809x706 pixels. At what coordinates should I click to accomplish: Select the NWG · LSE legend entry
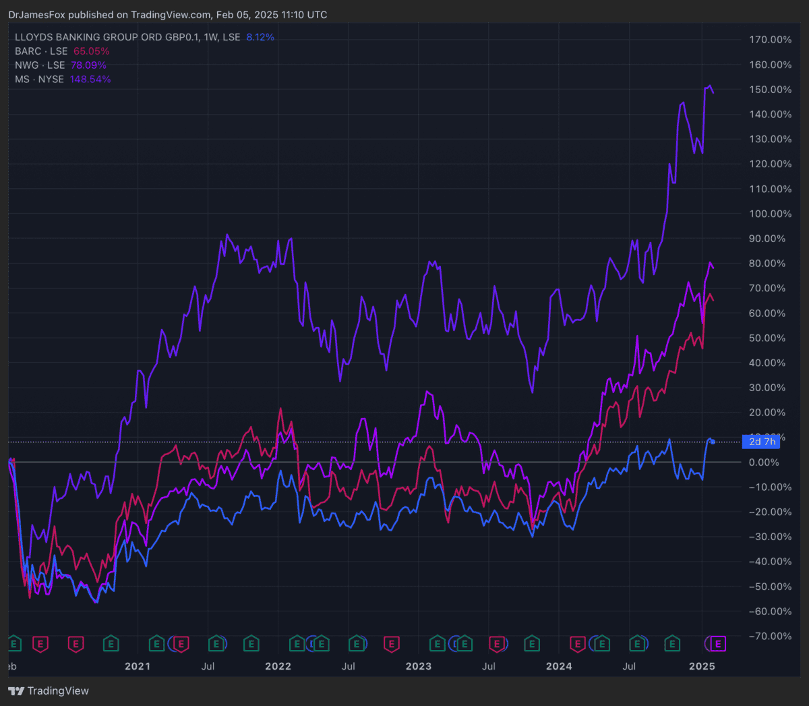coord(40,65)
